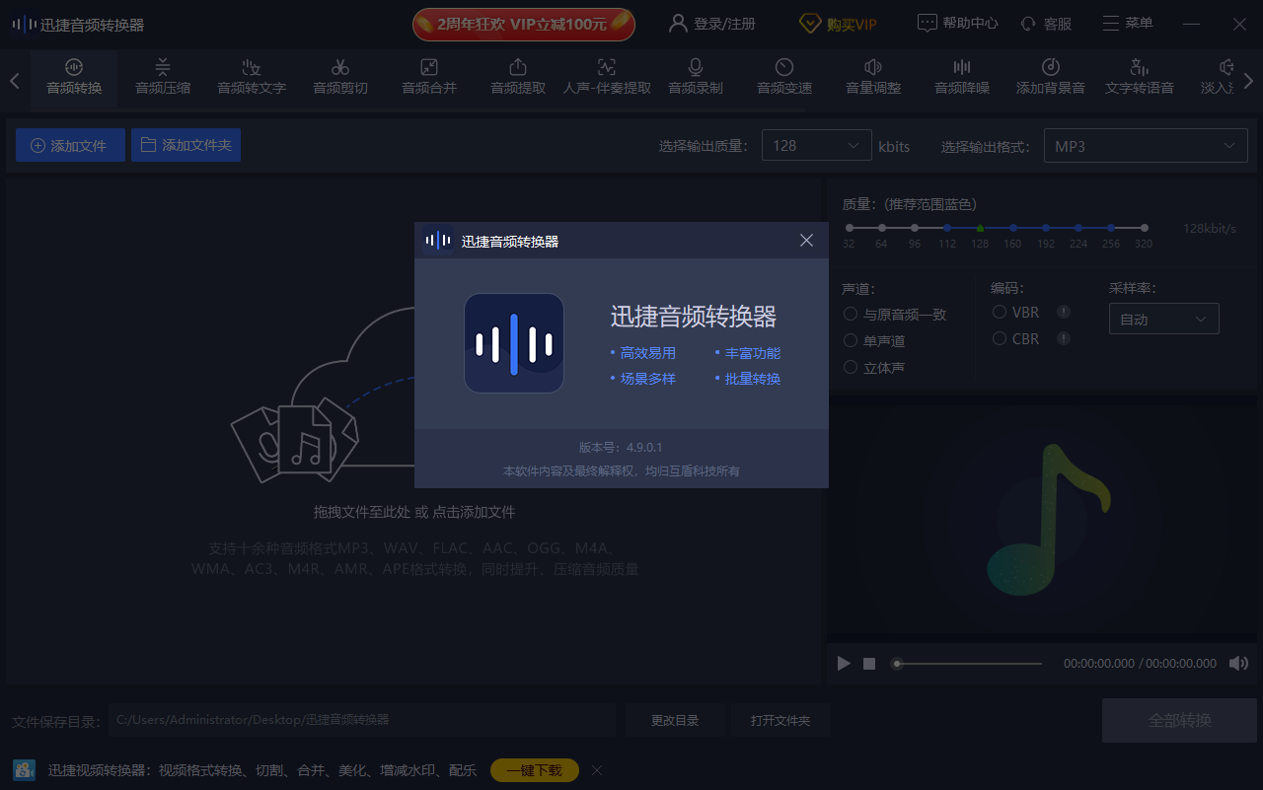The image size is (1263, 790).
Task: Click the 高效易用 feature text
Action: coord(648,352)
